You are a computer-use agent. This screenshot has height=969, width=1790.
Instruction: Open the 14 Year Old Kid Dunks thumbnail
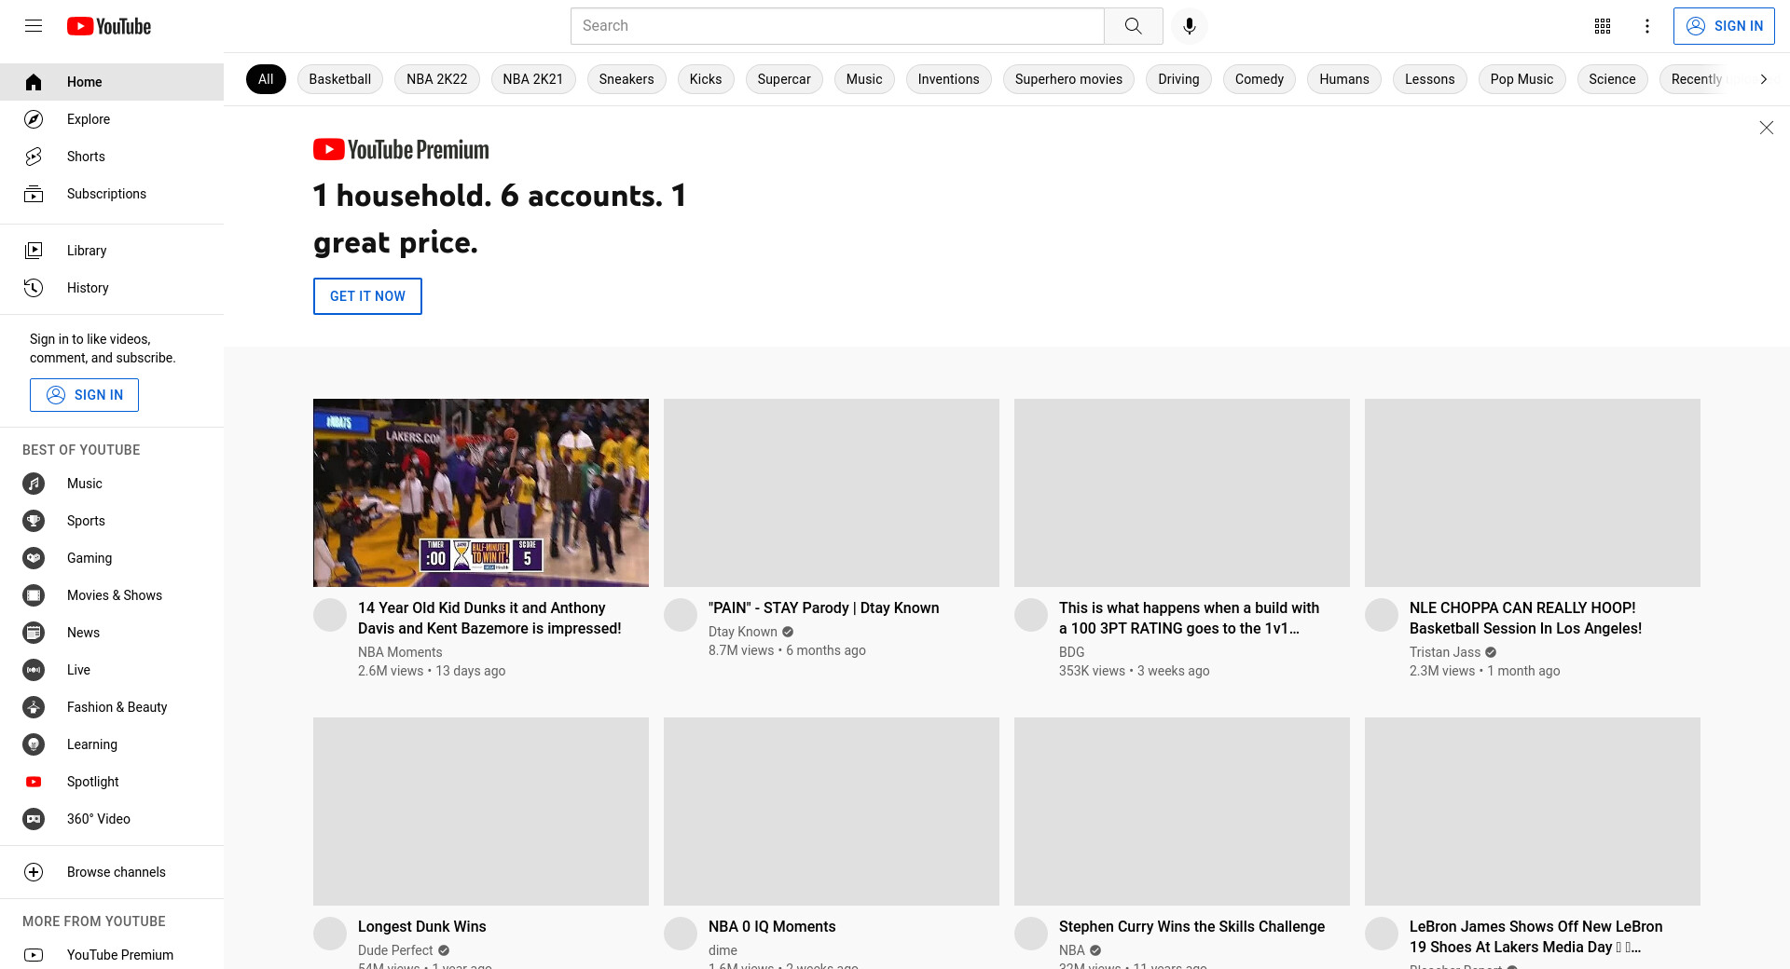point(481,493)
